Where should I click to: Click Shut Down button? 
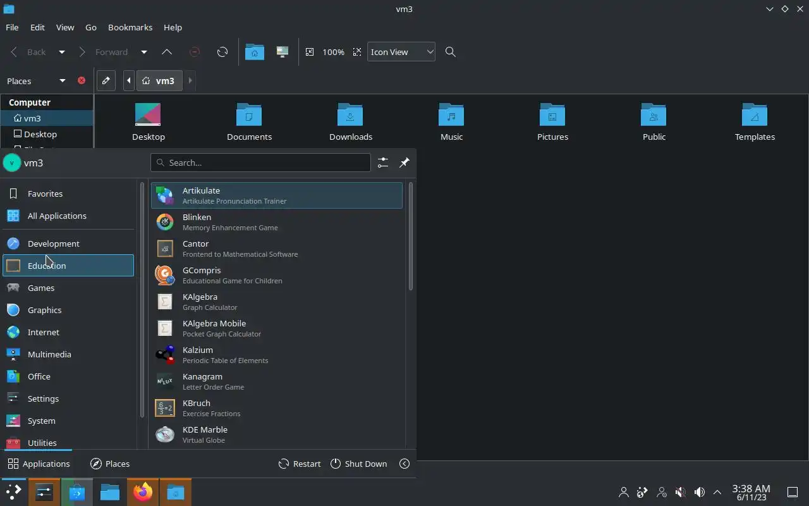coord(358,464)
